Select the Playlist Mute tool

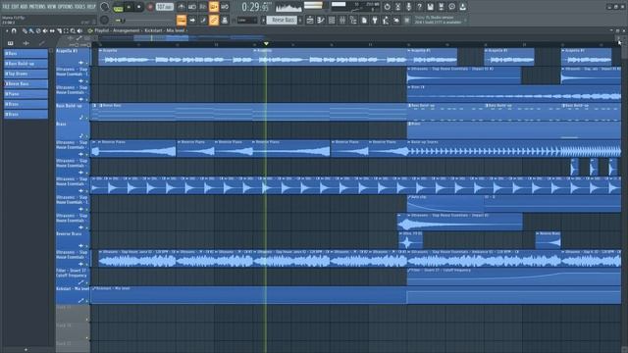45,30
